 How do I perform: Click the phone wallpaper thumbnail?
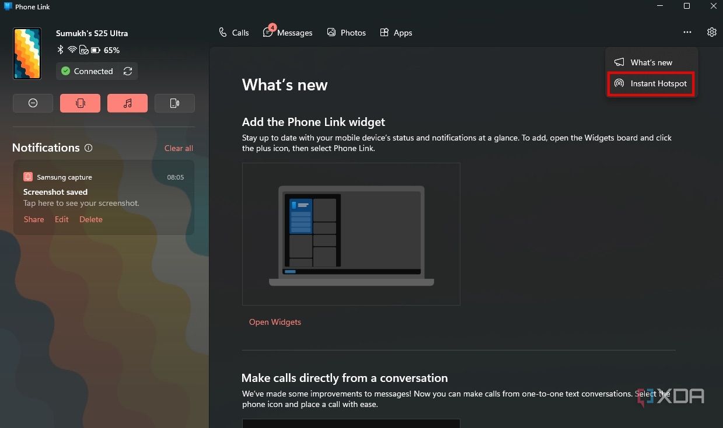pyautogui.click(x=27, y=54)
